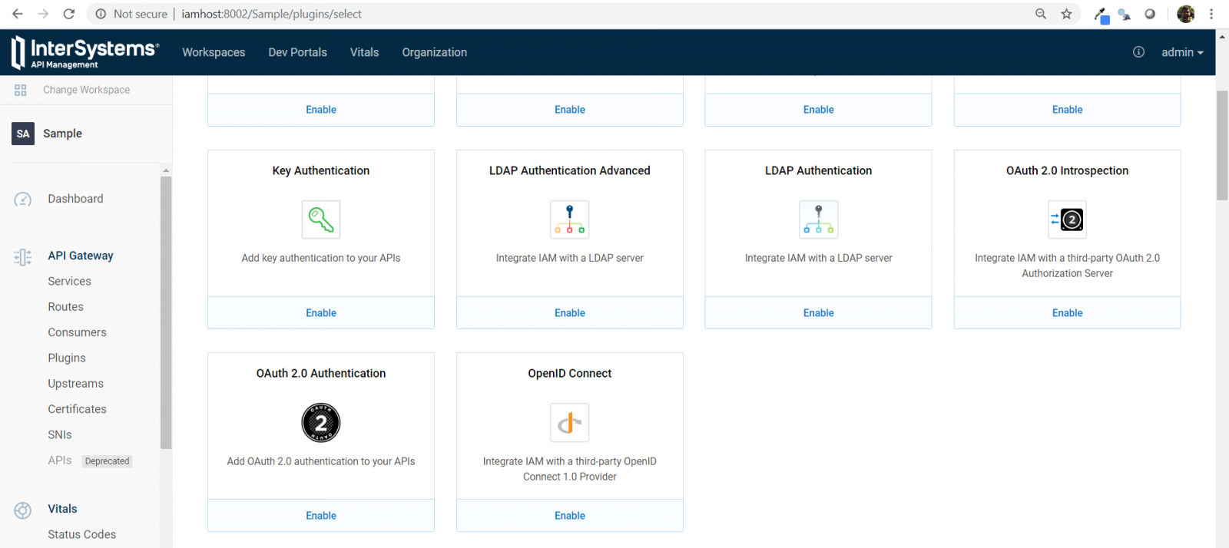Click Change Workspace link
Screen dimensions: 1229x548
click(x=87, y=90)
